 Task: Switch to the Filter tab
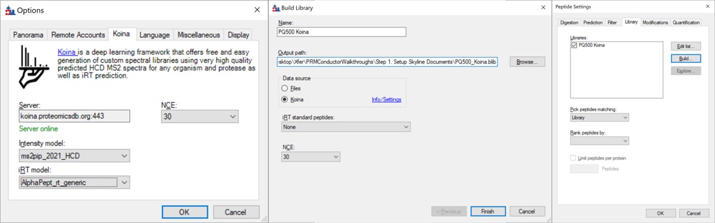coord(612,23)
